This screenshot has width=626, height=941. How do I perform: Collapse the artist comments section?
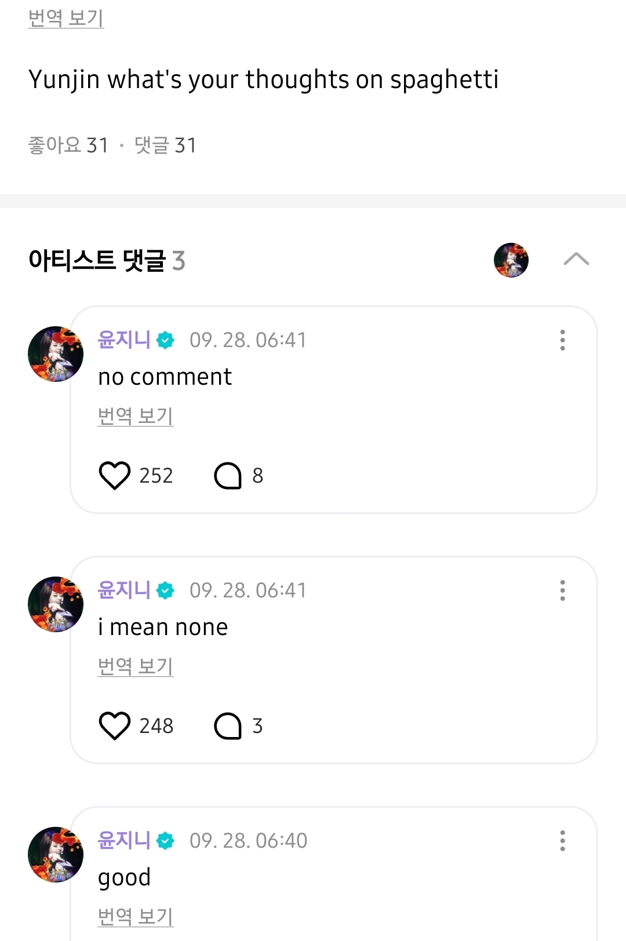576,260
